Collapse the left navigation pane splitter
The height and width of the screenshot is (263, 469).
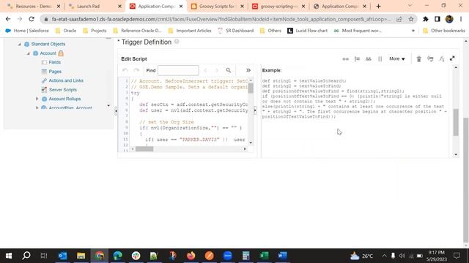[116, 111]
